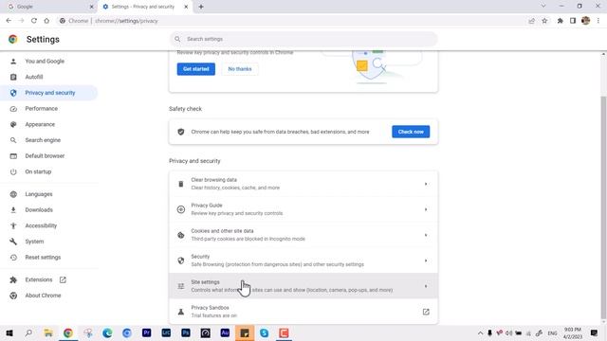Open the Privacy Sandbox row
The height and width of the screenshot is (341, 607).
click(303, 312)
